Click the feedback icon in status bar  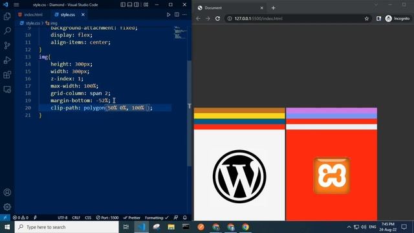[x=176, y=217]
